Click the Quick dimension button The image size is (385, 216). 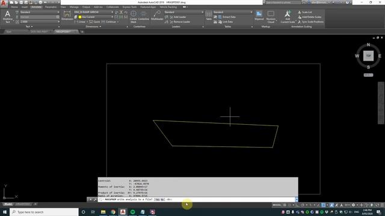coord(94,22)
